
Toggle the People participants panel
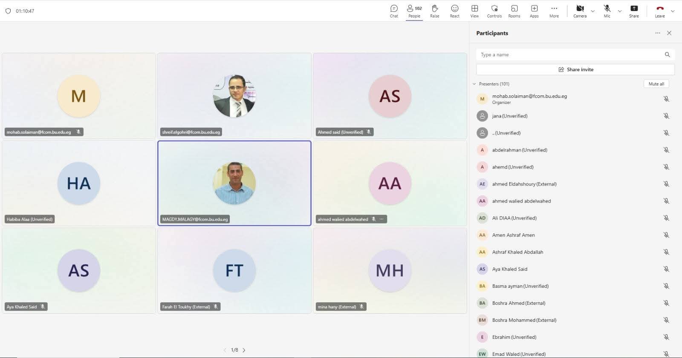tap(414, 11)
